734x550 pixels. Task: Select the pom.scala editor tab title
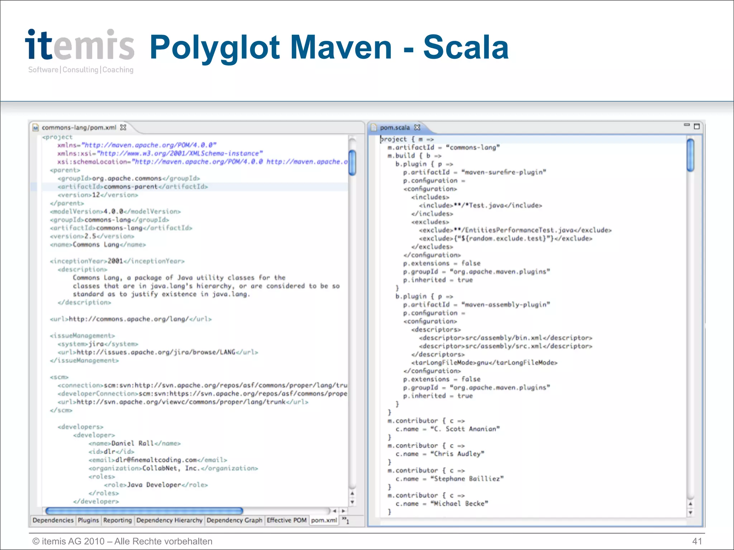(395, 127)
